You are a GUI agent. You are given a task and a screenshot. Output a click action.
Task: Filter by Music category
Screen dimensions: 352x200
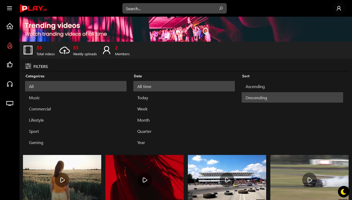coord(34,98)
